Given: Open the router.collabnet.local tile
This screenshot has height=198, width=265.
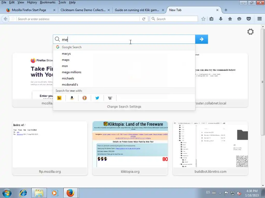Looking at the screenshot, I should pos(222,80).
